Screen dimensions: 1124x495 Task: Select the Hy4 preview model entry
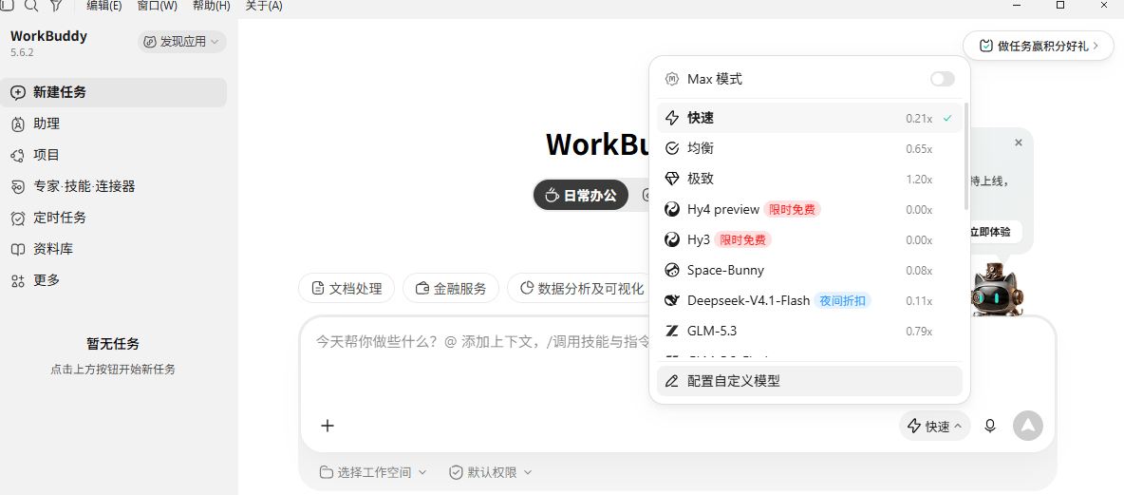[x=810, y=209]
